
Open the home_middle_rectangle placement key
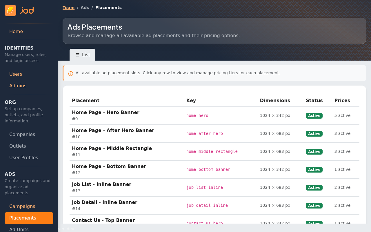[x=212, y=151]
